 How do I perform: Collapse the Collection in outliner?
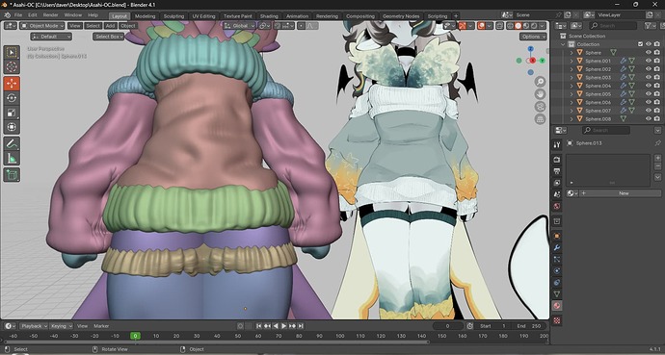(563, 44)
